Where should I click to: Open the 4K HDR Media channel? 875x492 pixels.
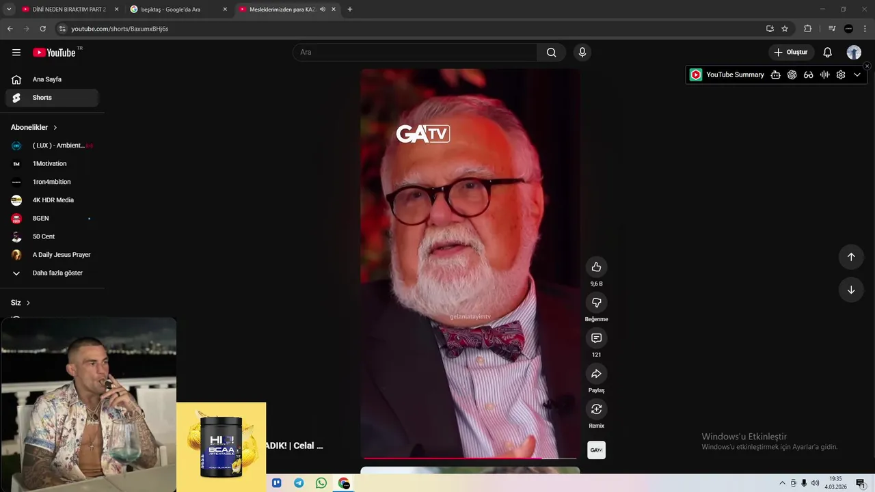point(52,200)
